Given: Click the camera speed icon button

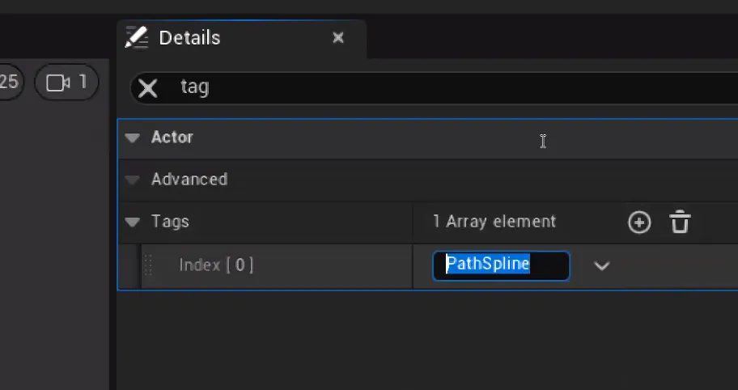Looking at the screenshot, I should 67,83.
